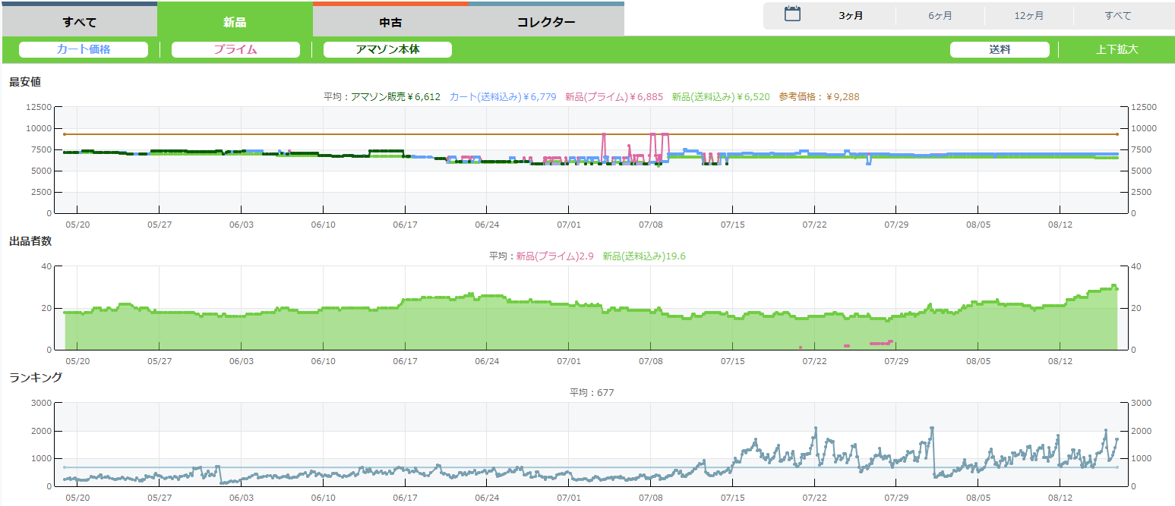1175x506 pixels.
Task: Click the 新品(プライム) ¥6,885 price legend
Action: [614, 97]
